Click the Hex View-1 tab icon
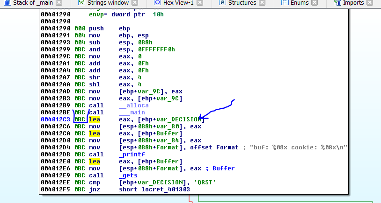The image size is (381, 203). point(157,3)
